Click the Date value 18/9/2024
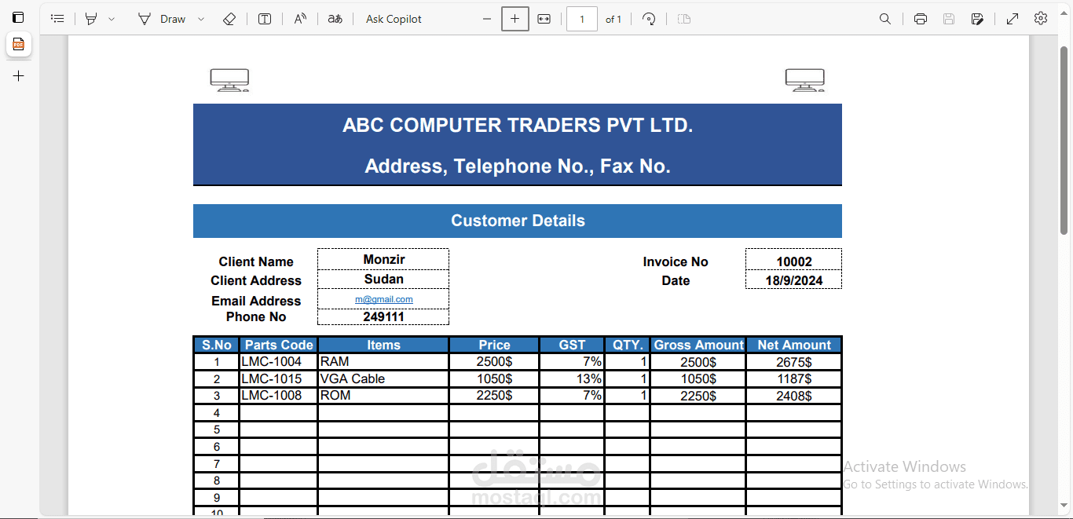 (793, 280)
